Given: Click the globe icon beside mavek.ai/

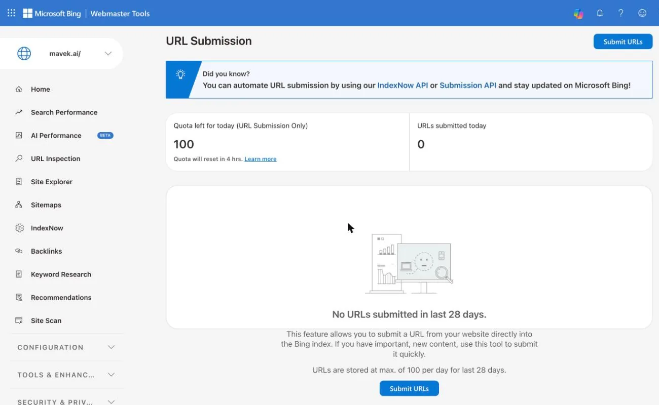Looking at the screenshot, I should point(24,54).
